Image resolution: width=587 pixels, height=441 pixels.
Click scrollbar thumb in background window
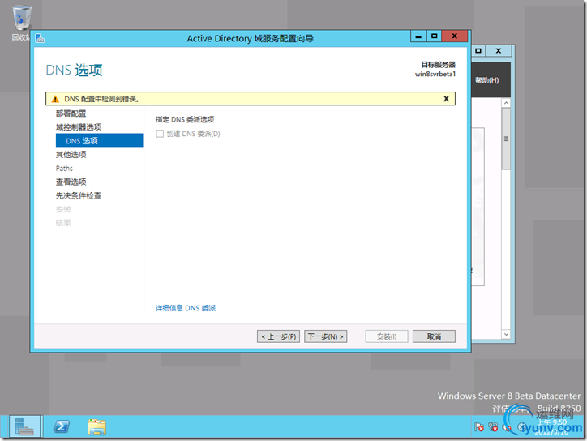point(506,139)
